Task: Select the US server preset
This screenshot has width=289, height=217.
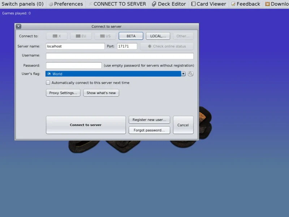Action: [105, 36]
